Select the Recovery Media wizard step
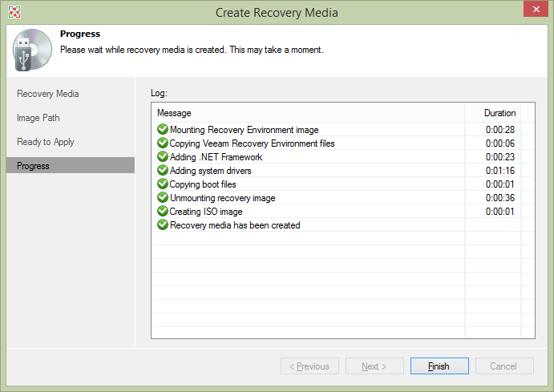 (x=48, y=94)
